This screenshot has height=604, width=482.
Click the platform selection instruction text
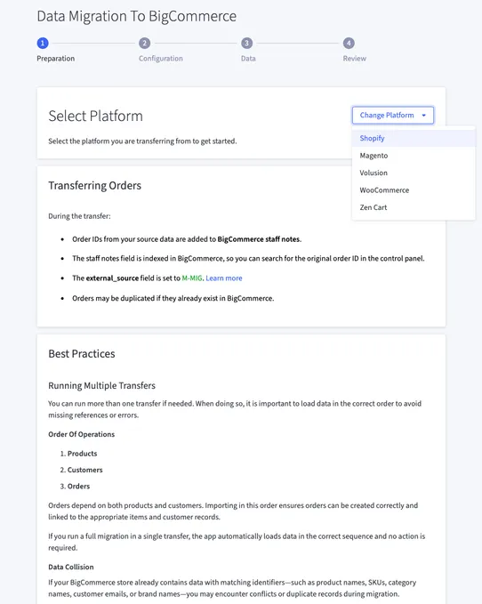click(x=142, y=141)
